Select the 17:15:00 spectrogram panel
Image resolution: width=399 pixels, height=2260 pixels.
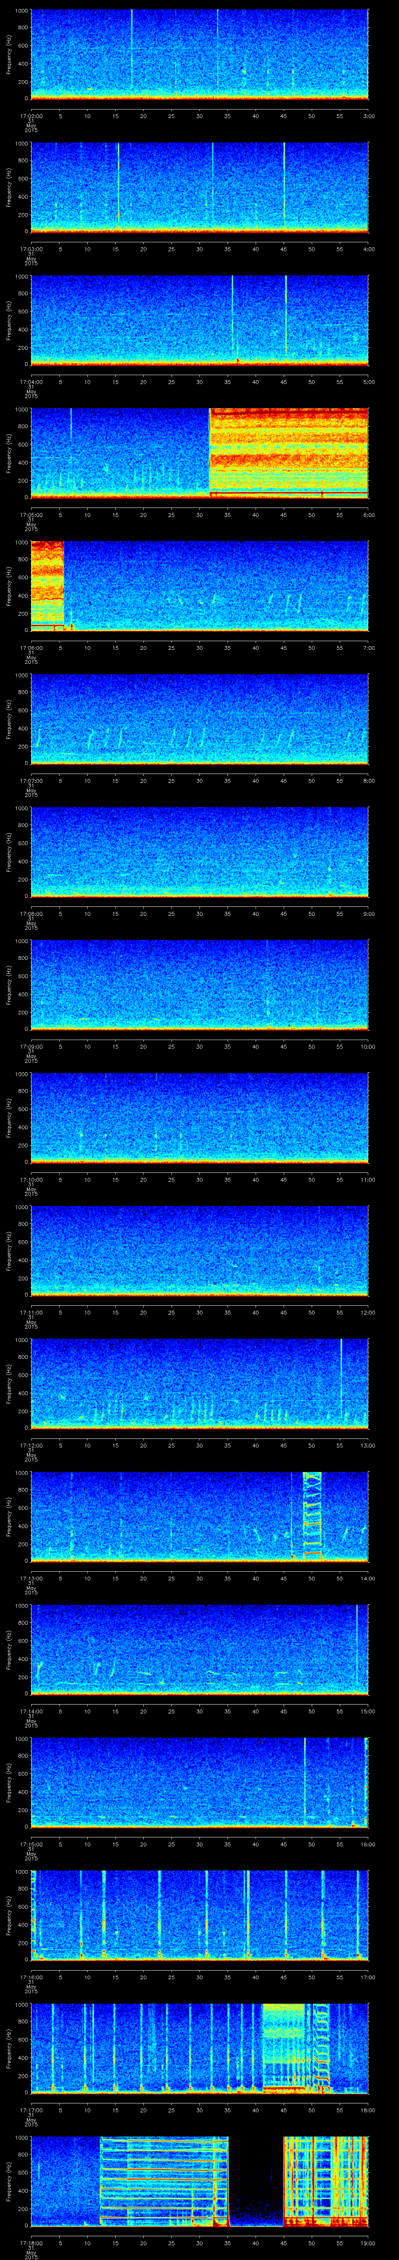(199, 1783)
